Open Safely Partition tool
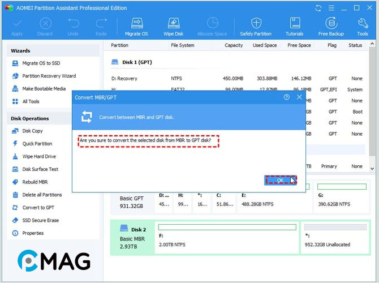 (256, 26)
